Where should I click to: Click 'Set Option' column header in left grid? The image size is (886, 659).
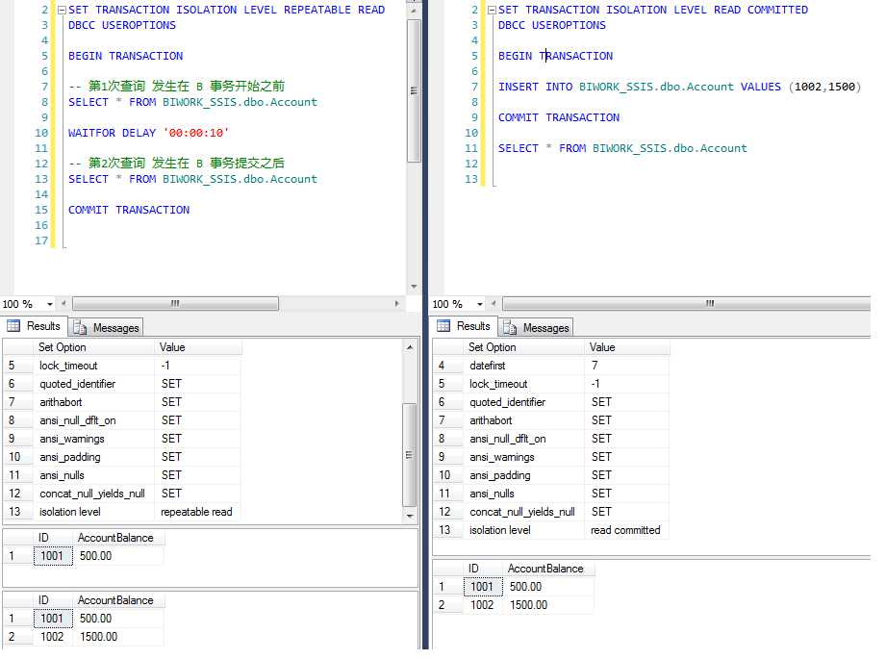click(62, 347)
